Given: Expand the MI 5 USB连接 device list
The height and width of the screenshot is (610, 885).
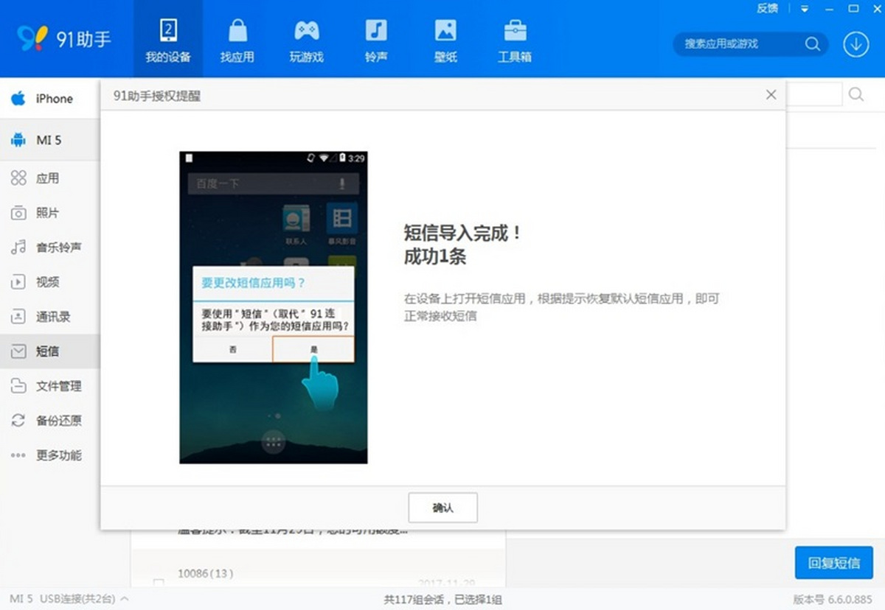Looking at the screenshot, I should tap(69, 599).
